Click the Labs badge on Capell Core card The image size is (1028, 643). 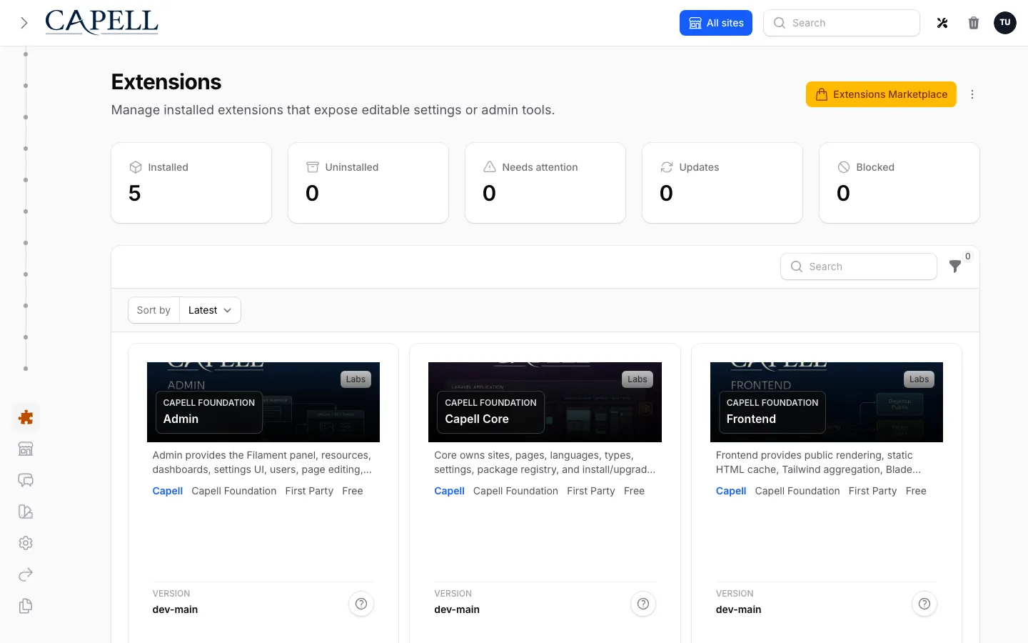coord(638,379)
